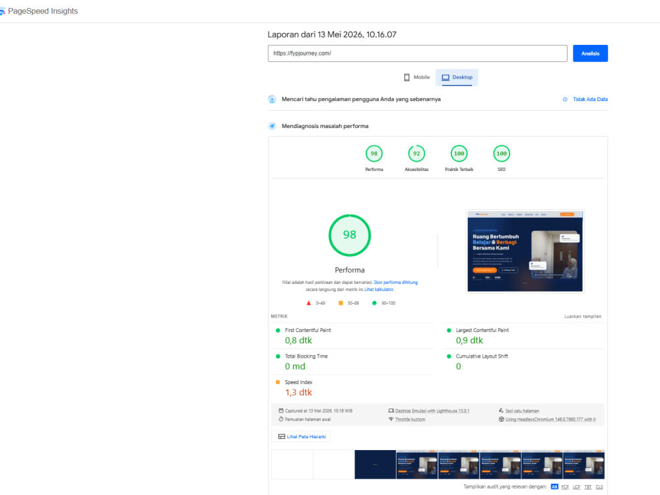The height and width of the screenshot is (495, 660).
Task: Select the CLS audit filter
Action: pos(599,487)
